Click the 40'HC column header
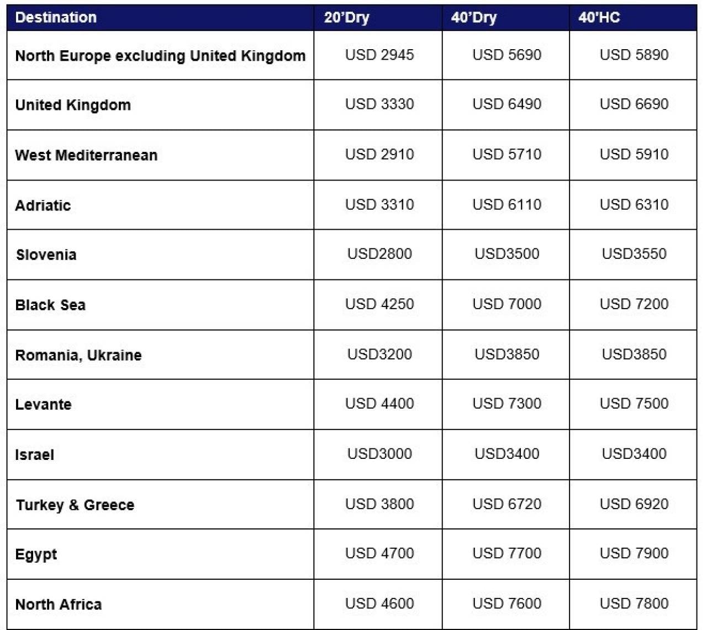Viewport: 707px width, 630px height. [633, 18]
